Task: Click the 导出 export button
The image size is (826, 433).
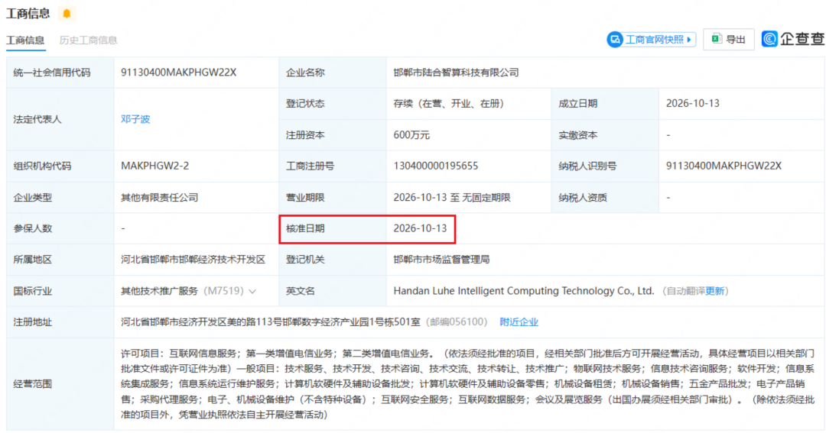Action: (729, 40)
